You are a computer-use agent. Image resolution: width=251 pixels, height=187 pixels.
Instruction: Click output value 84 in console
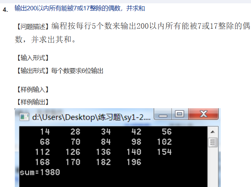[106, 142]
